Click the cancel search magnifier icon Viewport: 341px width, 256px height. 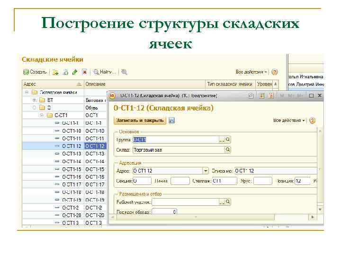click(124, 72)
